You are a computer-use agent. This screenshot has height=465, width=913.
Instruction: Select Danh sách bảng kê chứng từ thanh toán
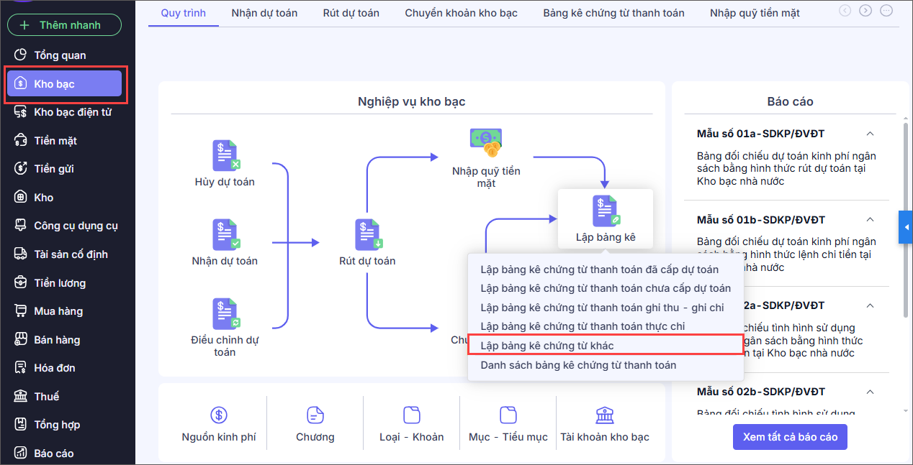[x=578, y=365]
